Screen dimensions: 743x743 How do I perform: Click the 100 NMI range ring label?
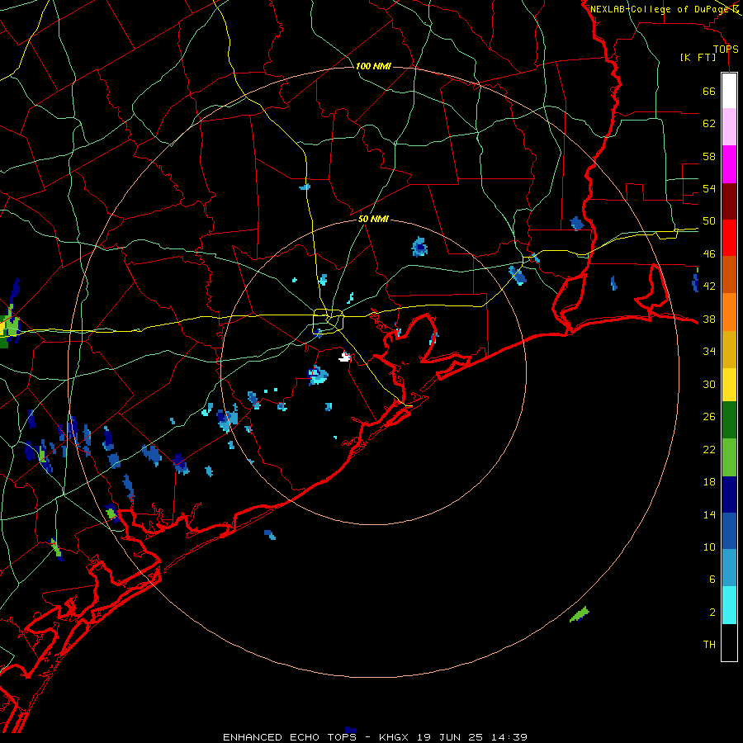point(373,66)
